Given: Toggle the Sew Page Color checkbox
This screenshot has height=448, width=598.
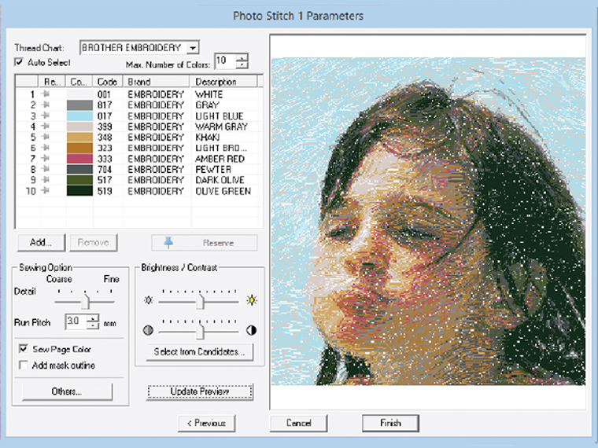Looking at the screenshot, I should (24, 348).
